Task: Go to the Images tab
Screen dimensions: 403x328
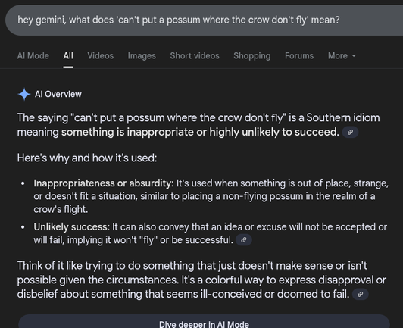Action: pos(142,56)
